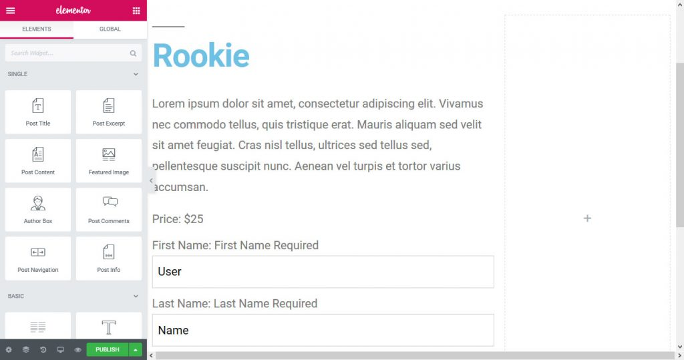Open save options arrow beside Publish

tap(136, 349)
